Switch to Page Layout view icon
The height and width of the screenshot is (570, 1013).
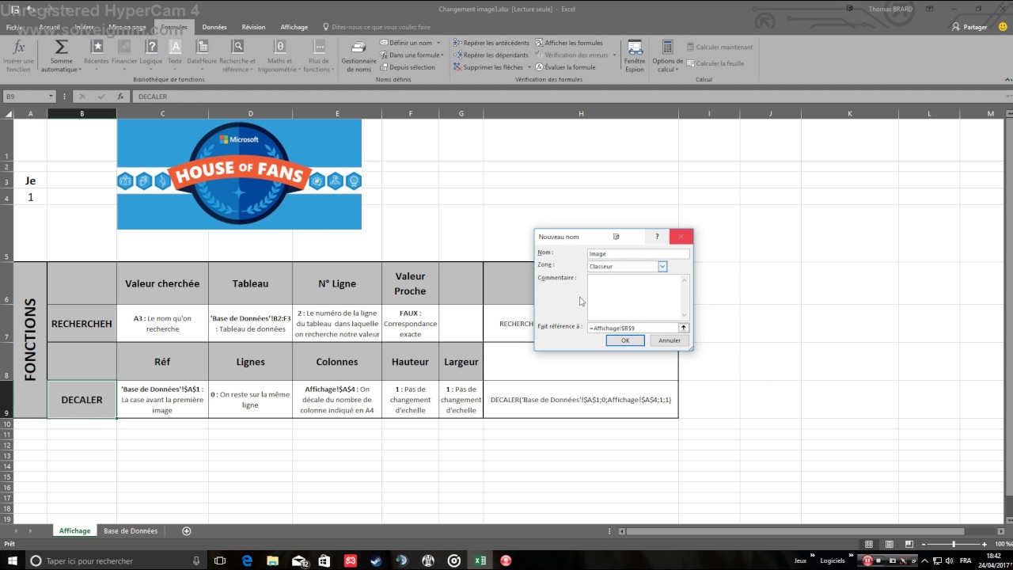(x=890, y=544)
